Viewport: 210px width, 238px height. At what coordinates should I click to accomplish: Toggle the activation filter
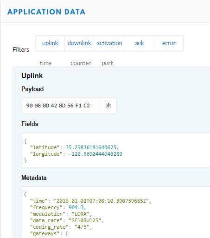coord(109,43)
